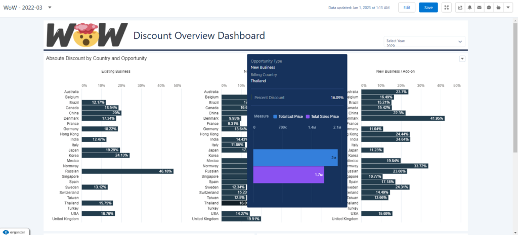Open the more actions dropdown arrow

pyautogui.click(x=508, y=8)
